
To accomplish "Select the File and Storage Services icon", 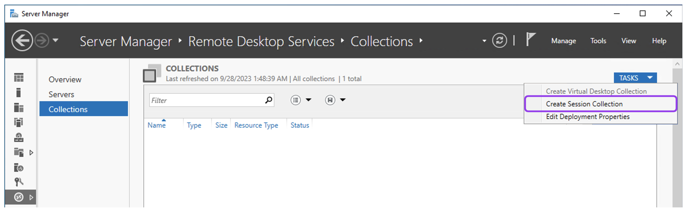I will (x=19, y=152).
